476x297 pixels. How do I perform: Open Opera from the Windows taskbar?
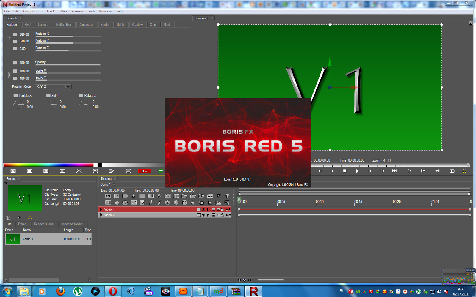point(113,291)
